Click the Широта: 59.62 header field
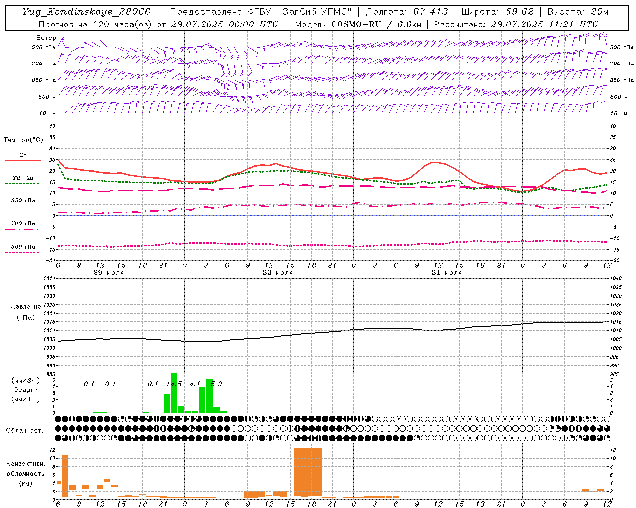Screen dimensions: 636x508 coord(498,12)
